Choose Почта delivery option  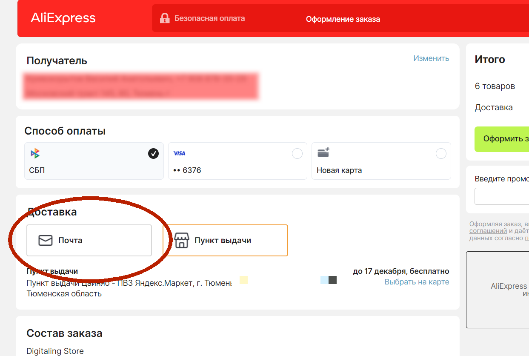coord(89,241)
